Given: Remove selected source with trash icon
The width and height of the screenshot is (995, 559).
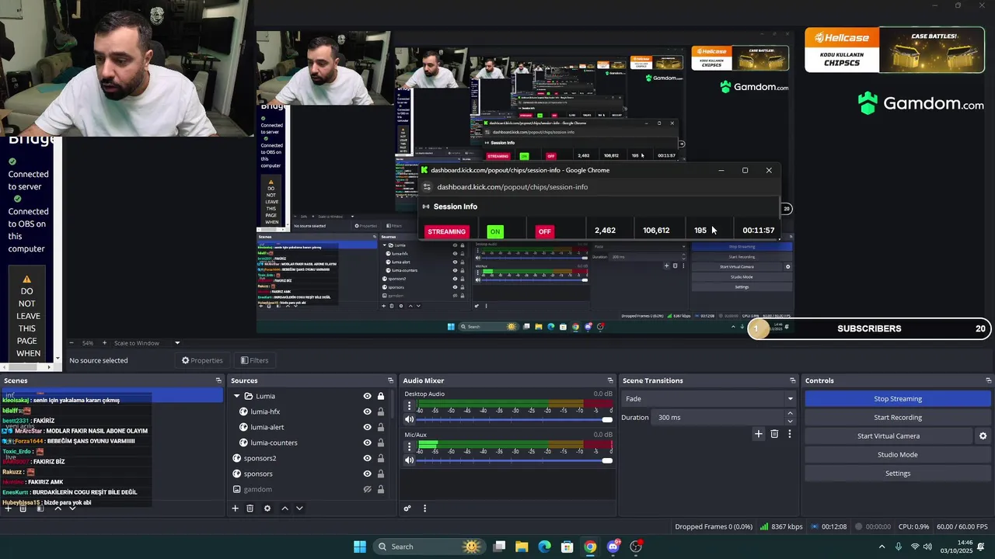Looking at the screenshot, I should [250, 509].
